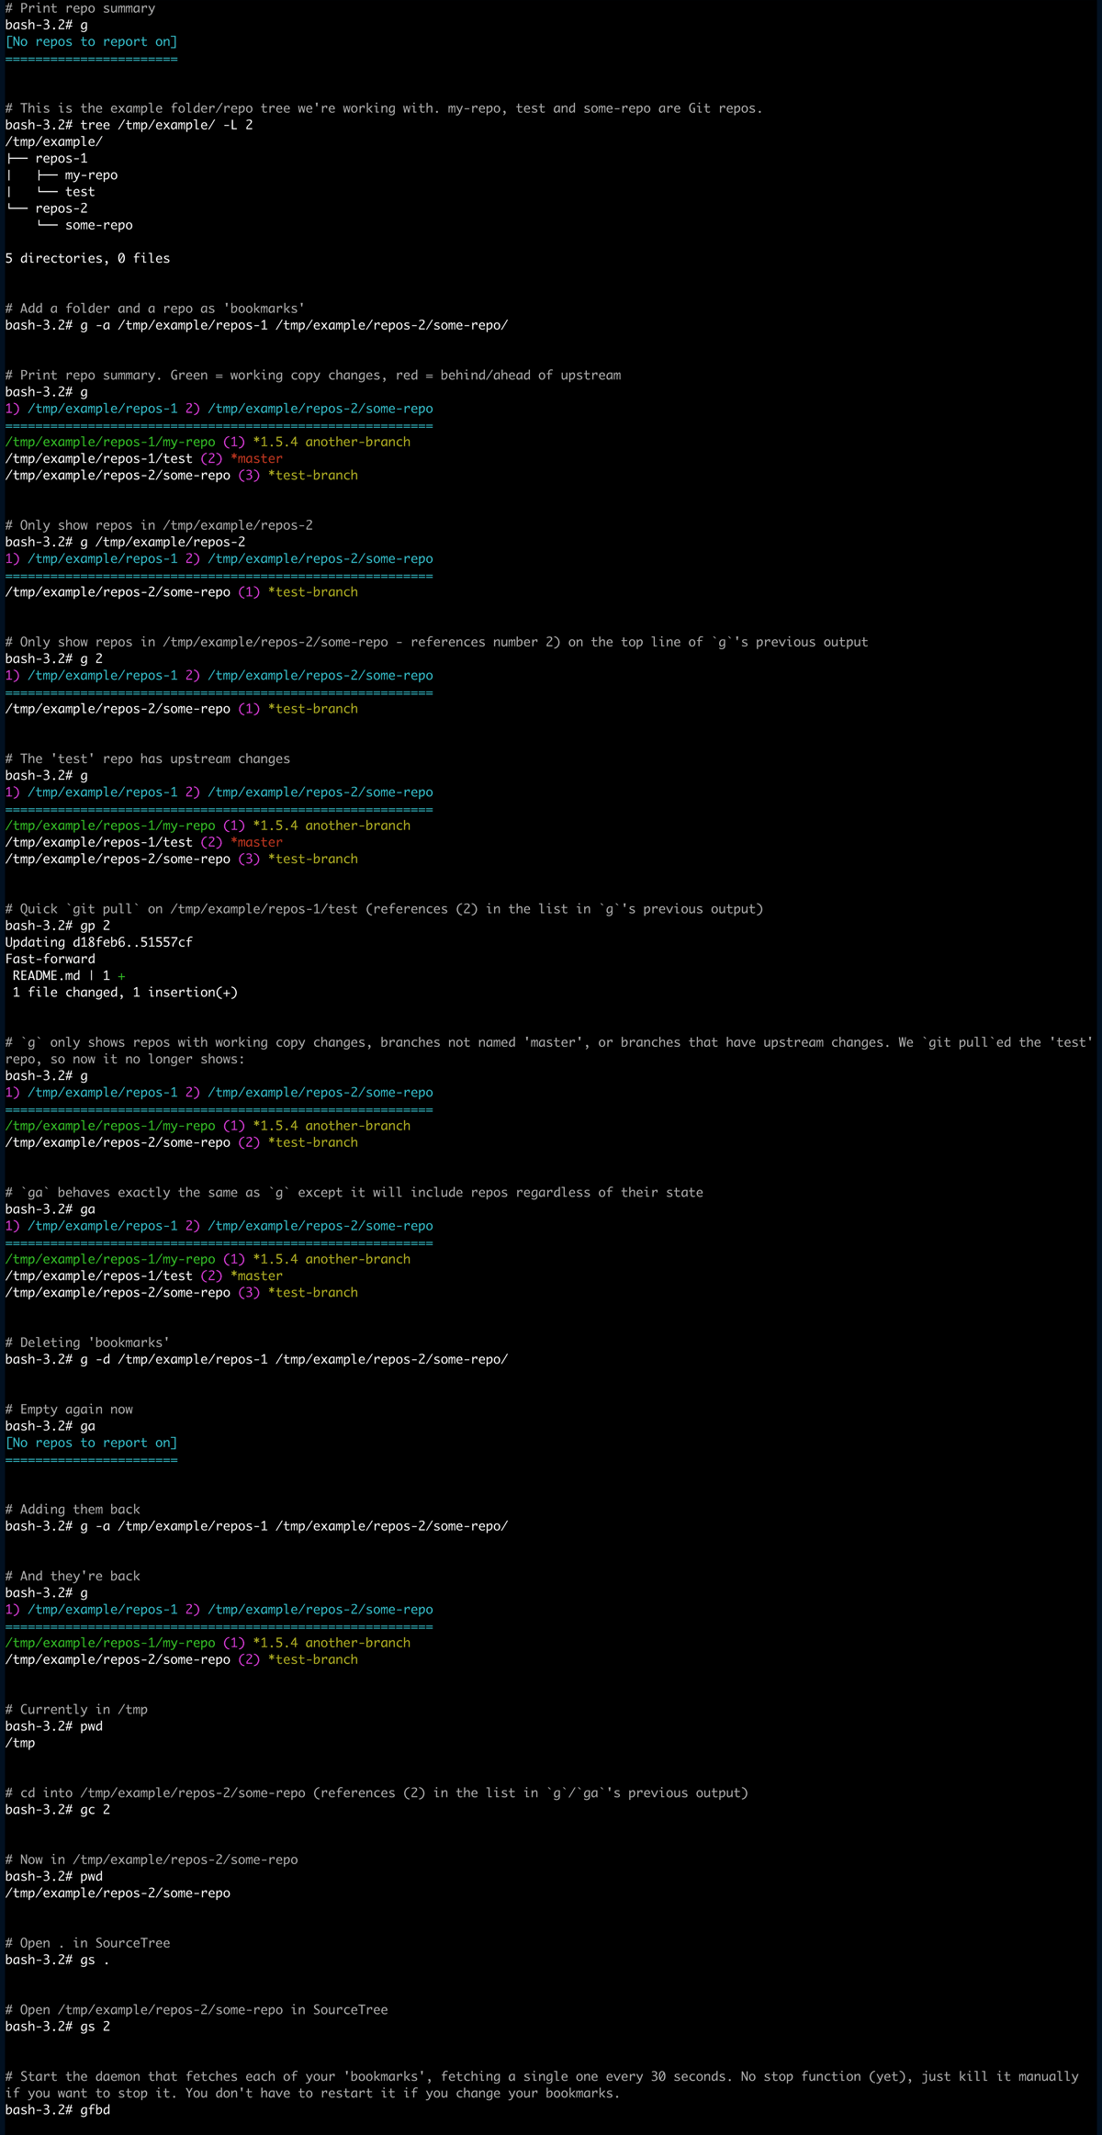Click comment '`ga` behaves exactly the same as `g`'
Viewport: 1102px width, 2135px height.
[354, 1192]
